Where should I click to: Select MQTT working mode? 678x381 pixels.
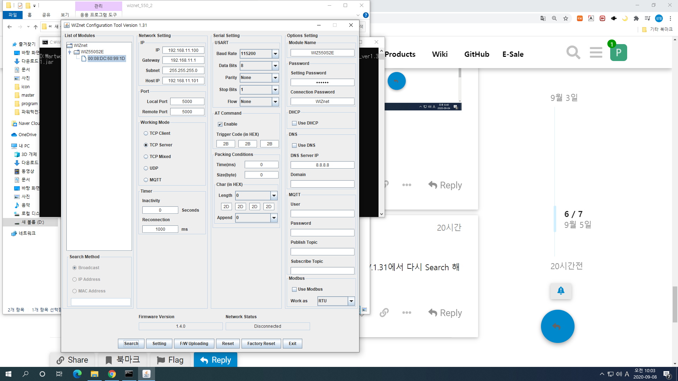tap(146, 180)
